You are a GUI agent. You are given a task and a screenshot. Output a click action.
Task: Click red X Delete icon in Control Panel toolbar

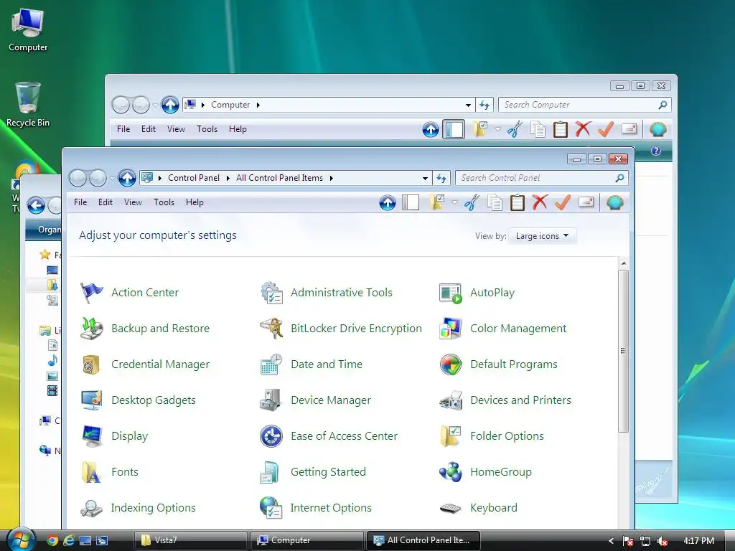point(540,202)
